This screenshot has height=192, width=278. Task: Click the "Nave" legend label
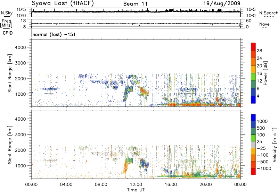[264, 24]
